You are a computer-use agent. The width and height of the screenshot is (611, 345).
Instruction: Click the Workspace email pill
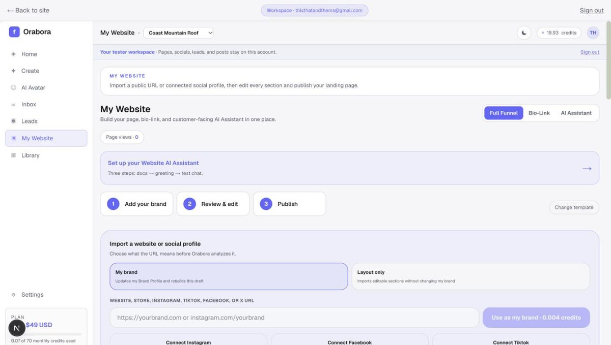click(315, 10)
